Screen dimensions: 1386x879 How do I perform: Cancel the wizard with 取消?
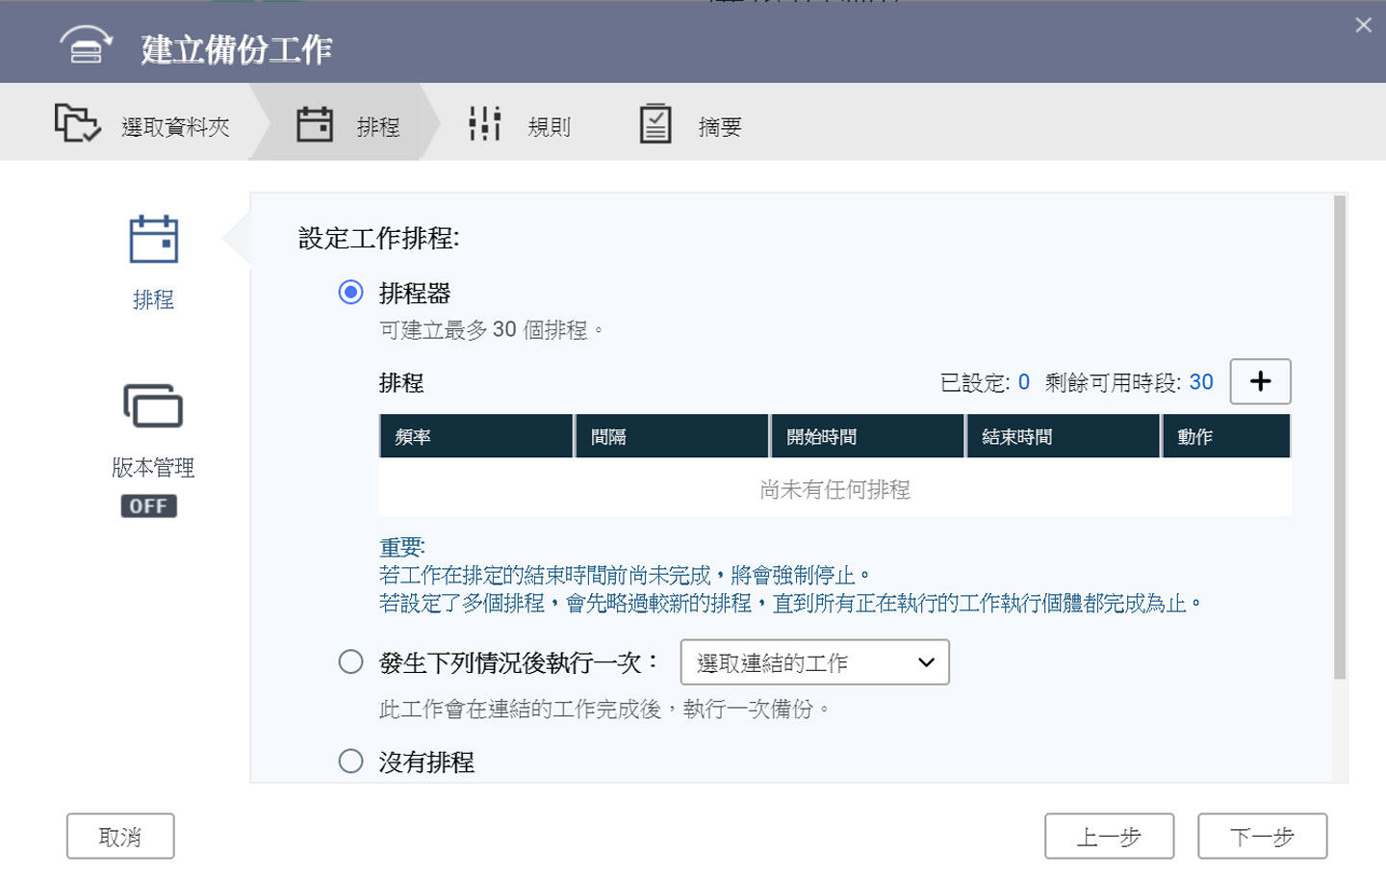(x=119, y=836)
